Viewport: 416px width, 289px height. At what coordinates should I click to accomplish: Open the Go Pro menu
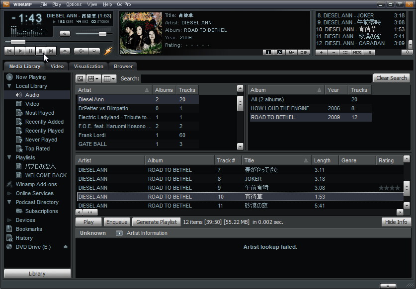coord(124,4)
